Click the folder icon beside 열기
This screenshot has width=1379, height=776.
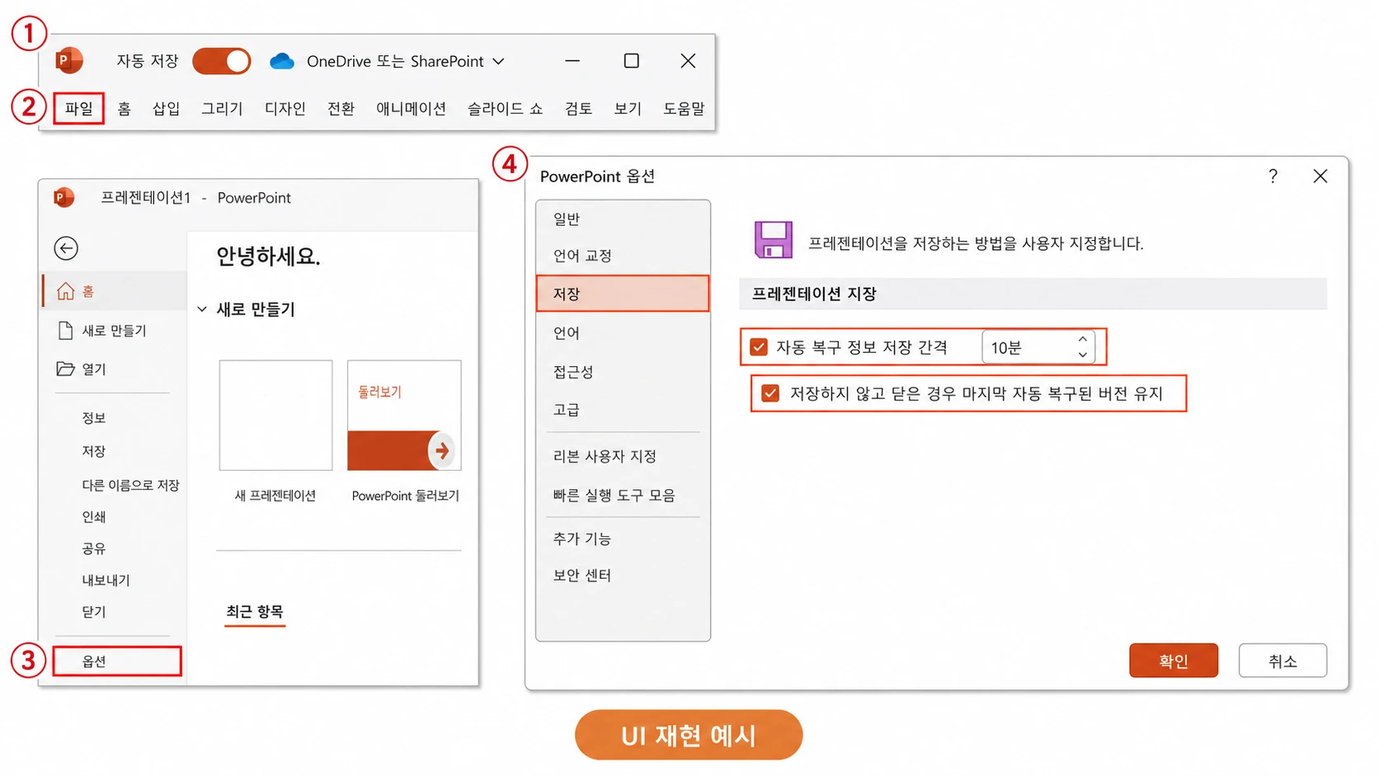(65, 369)
